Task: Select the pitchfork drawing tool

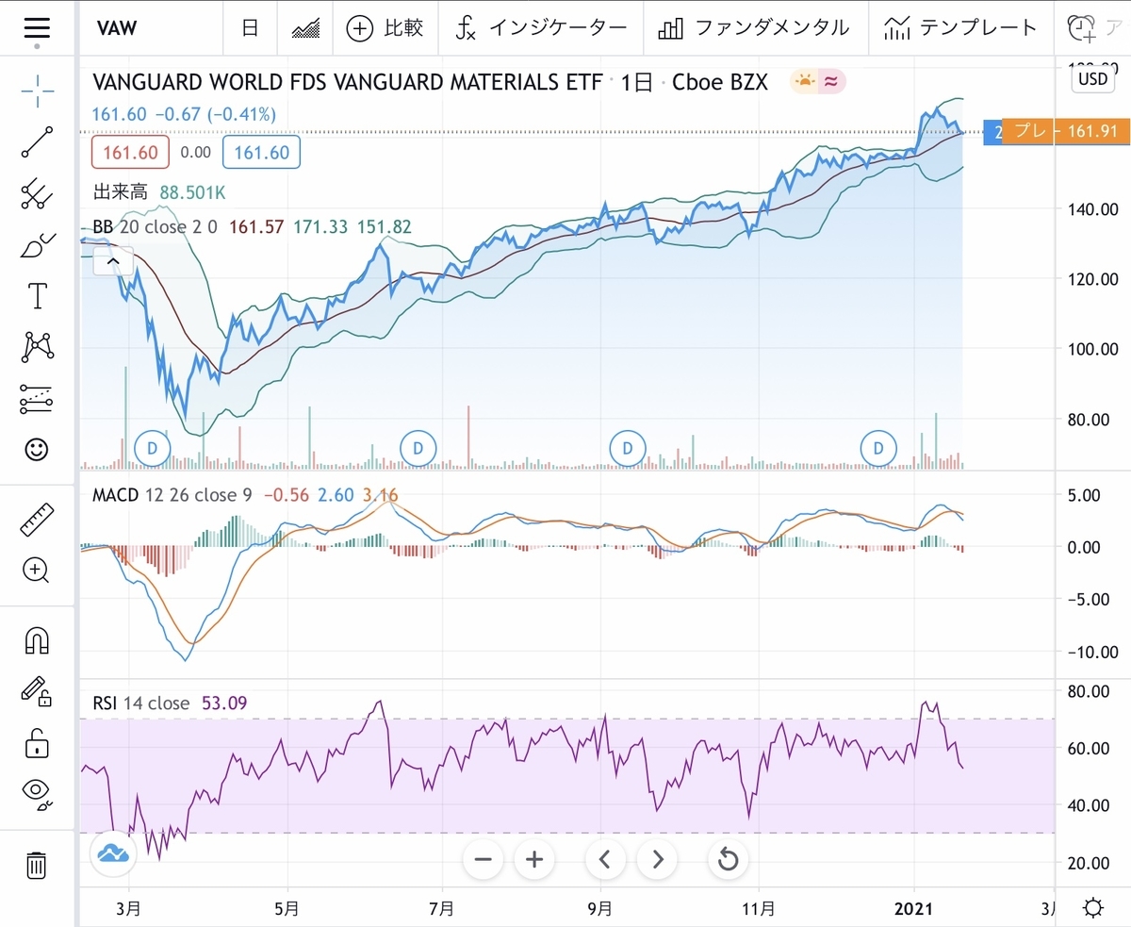Action: pos(37,193)
